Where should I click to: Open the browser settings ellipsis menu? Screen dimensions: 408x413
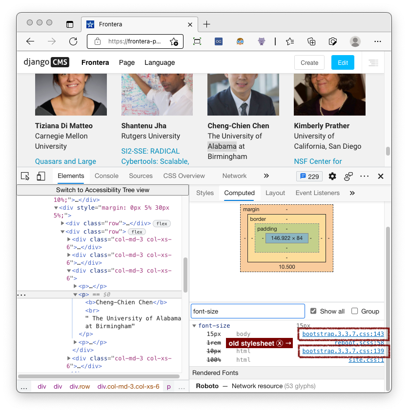pos(378,41)
